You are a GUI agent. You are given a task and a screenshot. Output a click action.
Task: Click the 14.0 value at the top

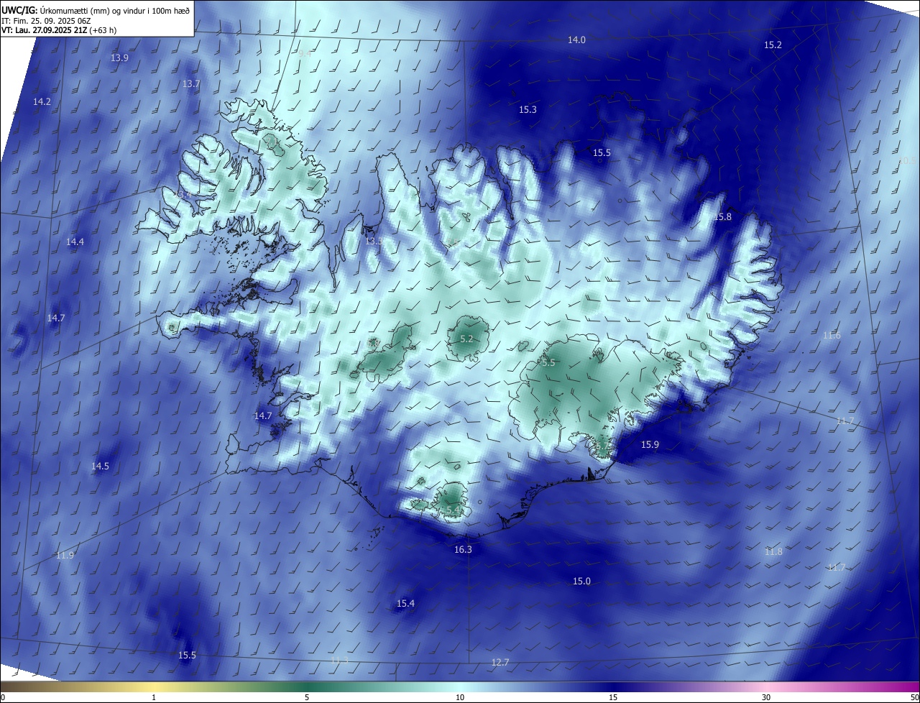click(x=576, y=40)
